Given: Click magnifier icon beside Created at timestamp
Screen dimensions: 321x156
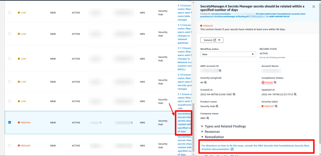Looking at the screenshot, I should point(234,94).
